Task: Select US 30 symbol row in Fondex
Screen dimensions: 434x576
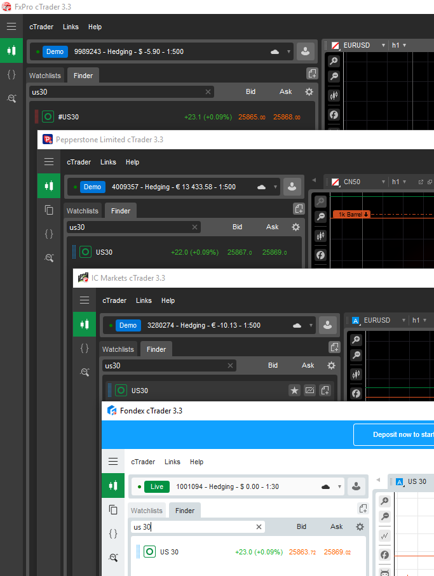Action: (x=248, y=552)
